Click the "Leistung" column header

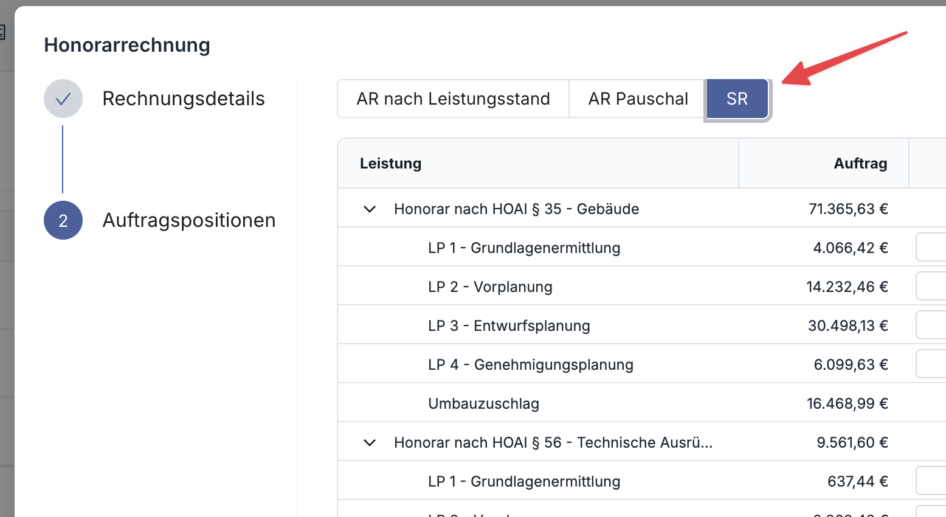coord(390,164)
